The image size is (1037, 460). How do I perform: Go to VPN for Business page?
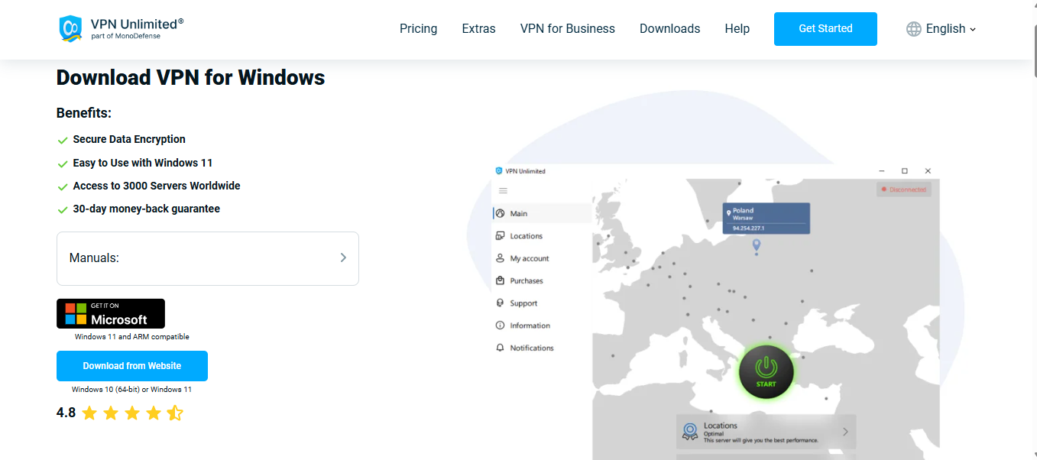[567, 29]
